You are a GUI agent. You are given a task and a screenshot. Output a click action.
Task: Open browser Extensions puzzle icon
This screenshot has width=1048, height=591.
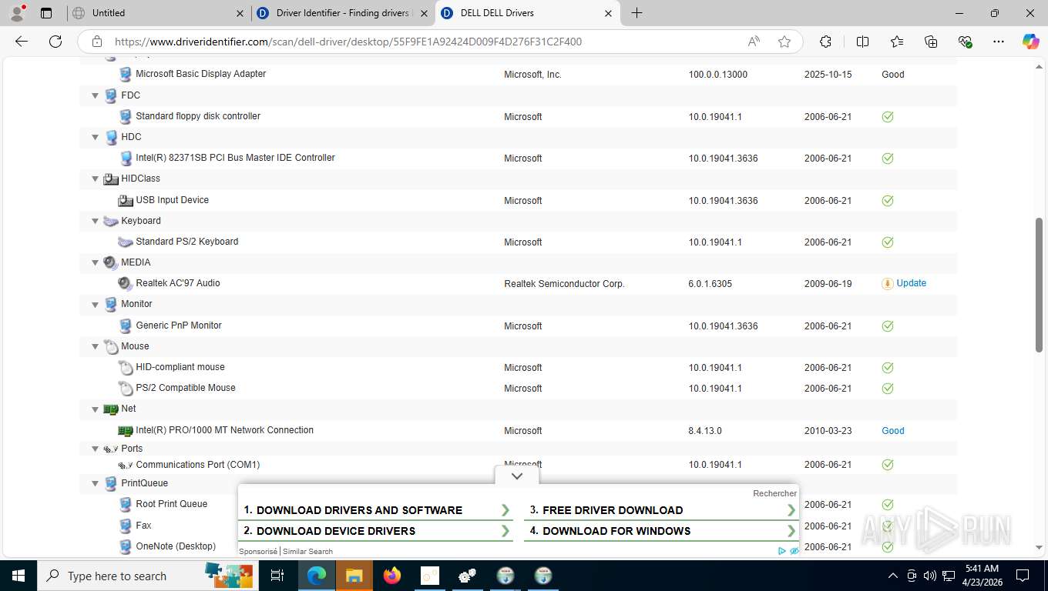point(825,42)
